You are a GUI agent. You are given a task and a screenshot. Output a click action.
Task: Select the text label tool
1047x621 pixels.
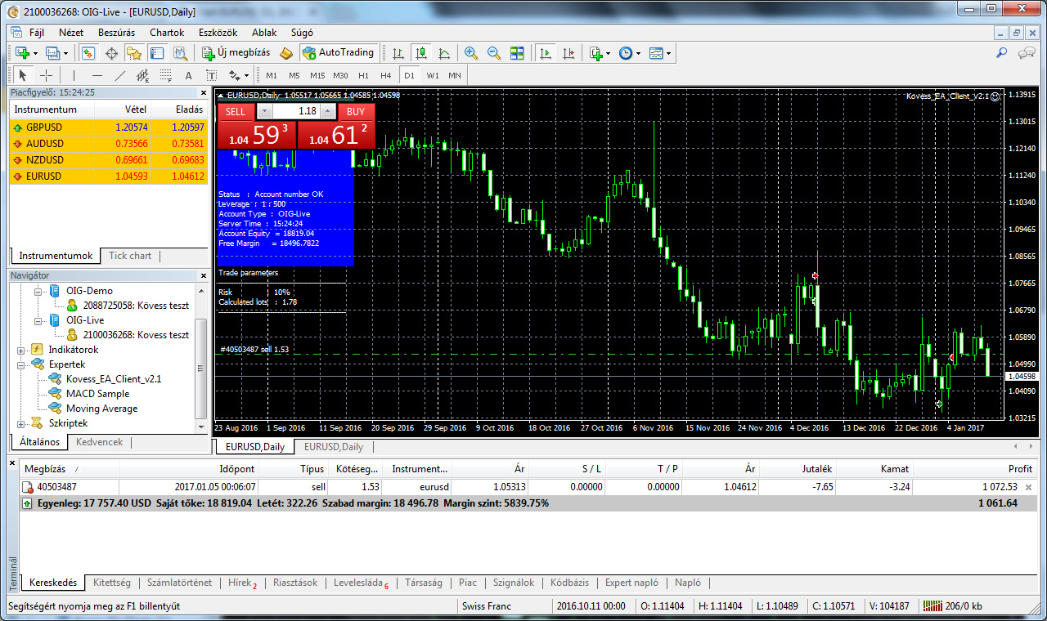[x=211, y=75]
